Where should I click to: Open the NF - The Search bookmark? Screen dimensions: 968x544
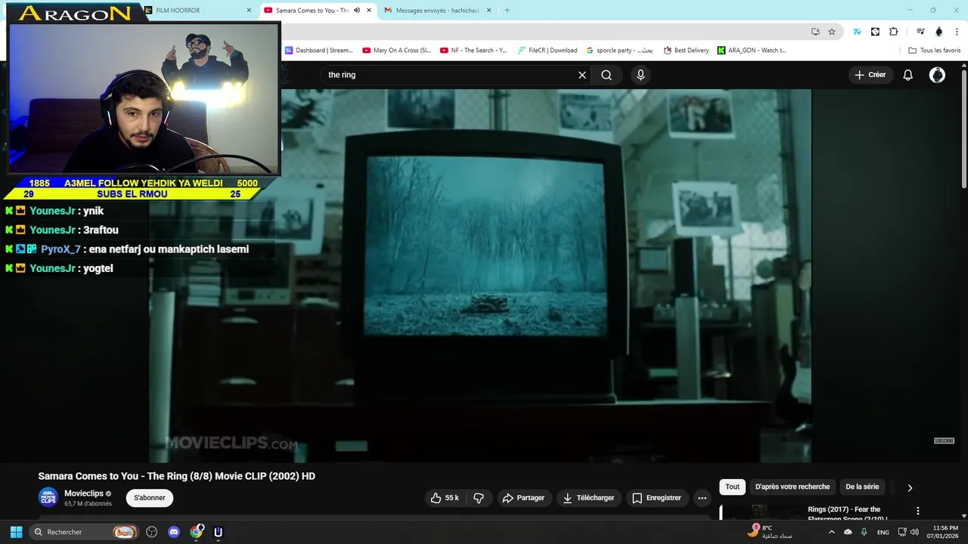click(473, 51)
